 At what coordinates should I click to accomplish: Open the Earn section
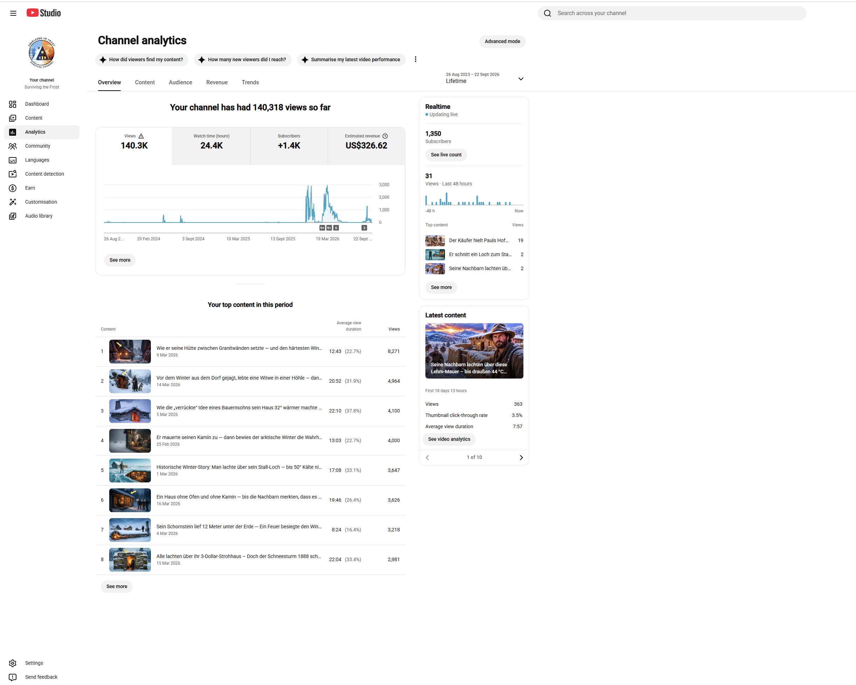42,188
